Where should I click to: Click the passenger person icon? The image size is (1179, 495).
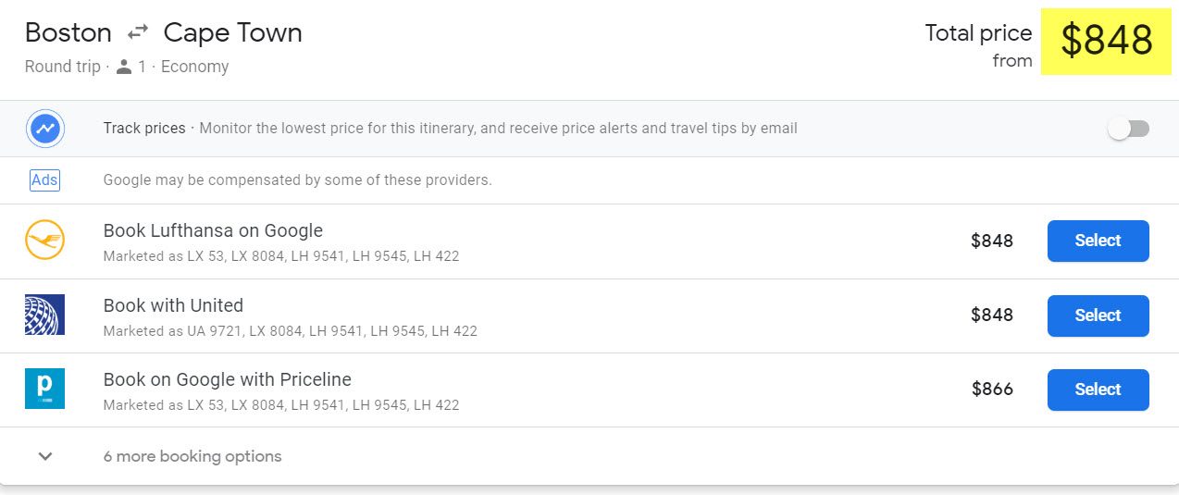[124, 67]
